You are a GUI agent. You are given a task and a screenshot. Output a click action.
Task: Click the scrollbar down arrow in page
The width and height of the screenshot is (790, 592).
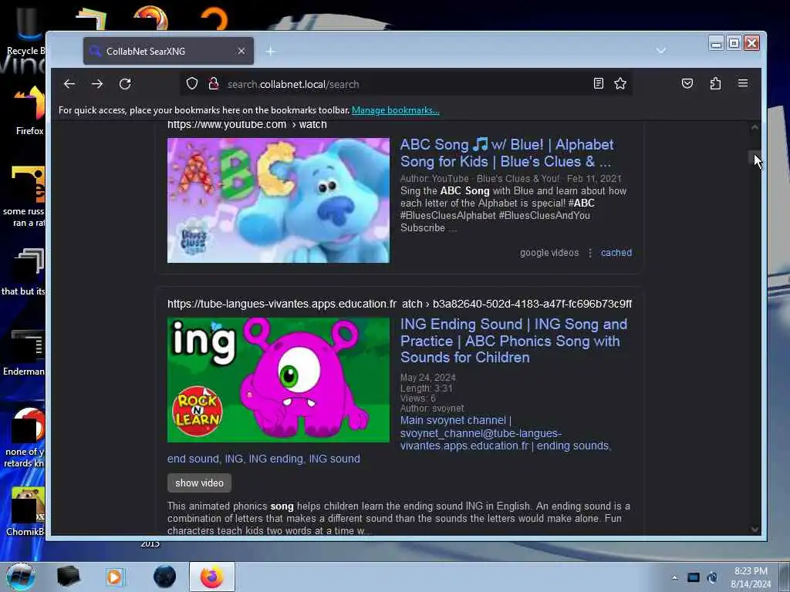[x=755, y=530]
